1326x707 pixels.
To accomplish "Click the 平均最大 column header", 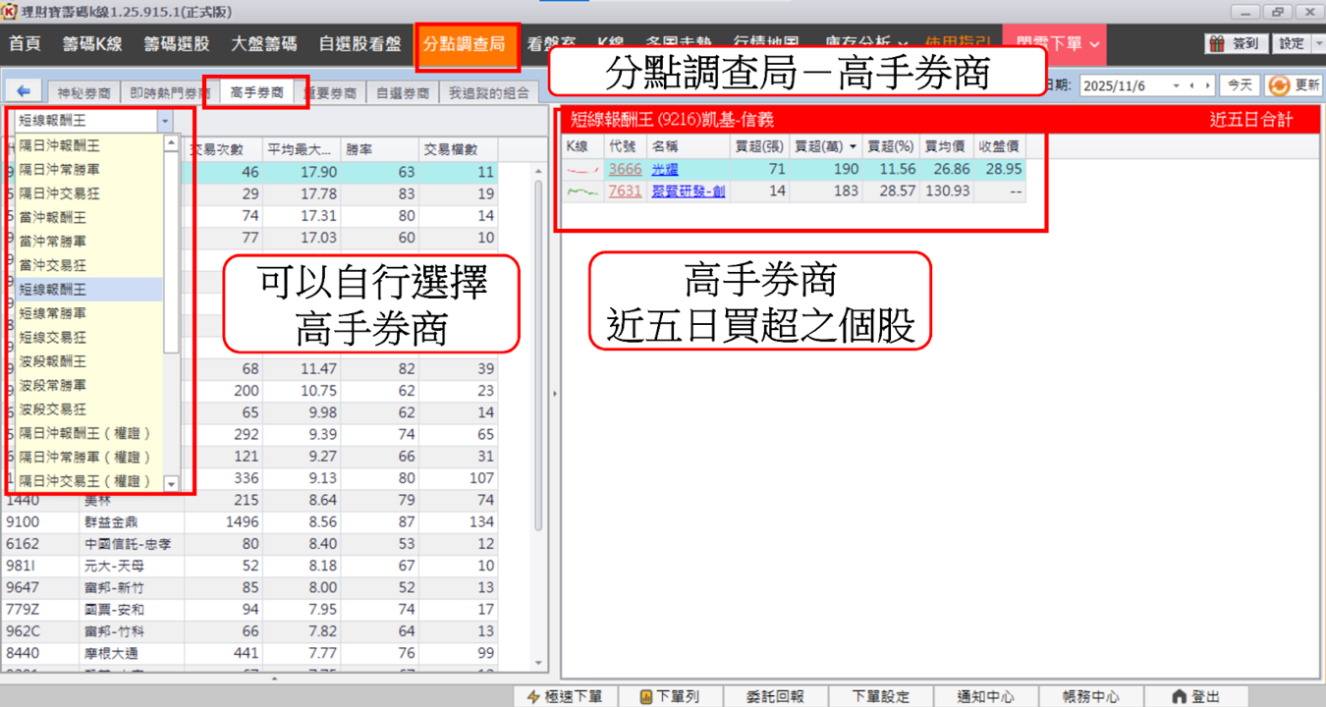I will coord(301,150).
